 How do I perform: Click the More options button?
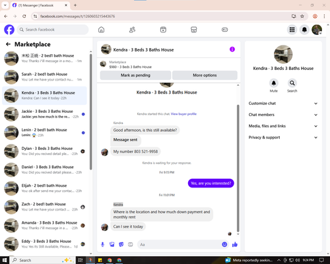point(205,75)
